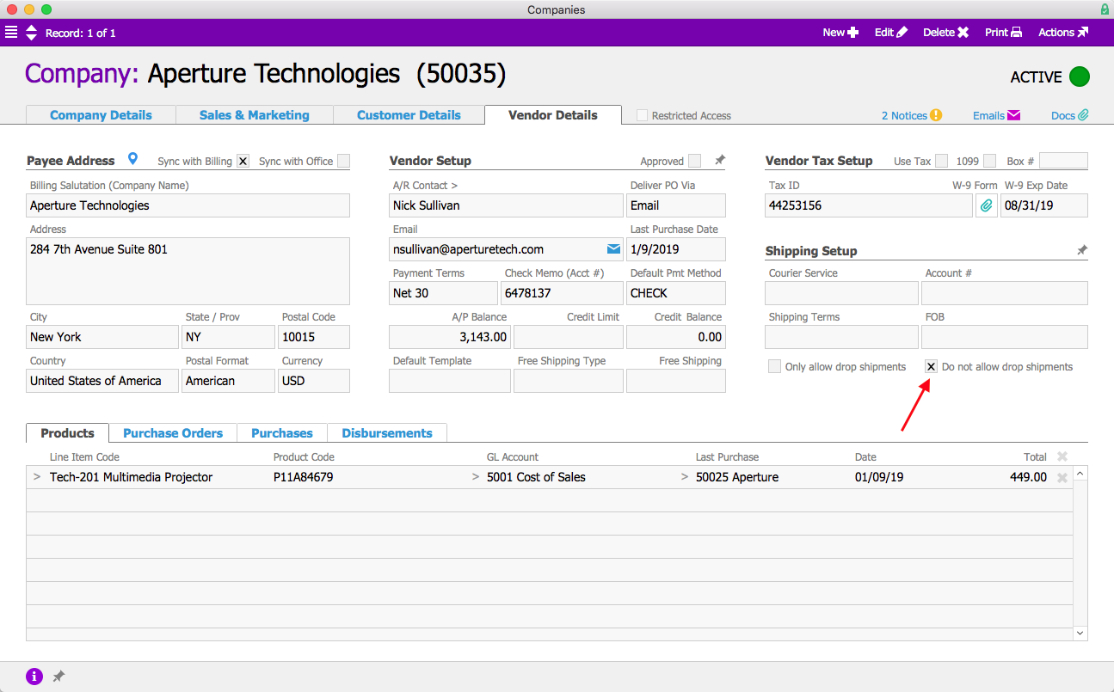Open the 2 Notices alert link

click(912, 115)
